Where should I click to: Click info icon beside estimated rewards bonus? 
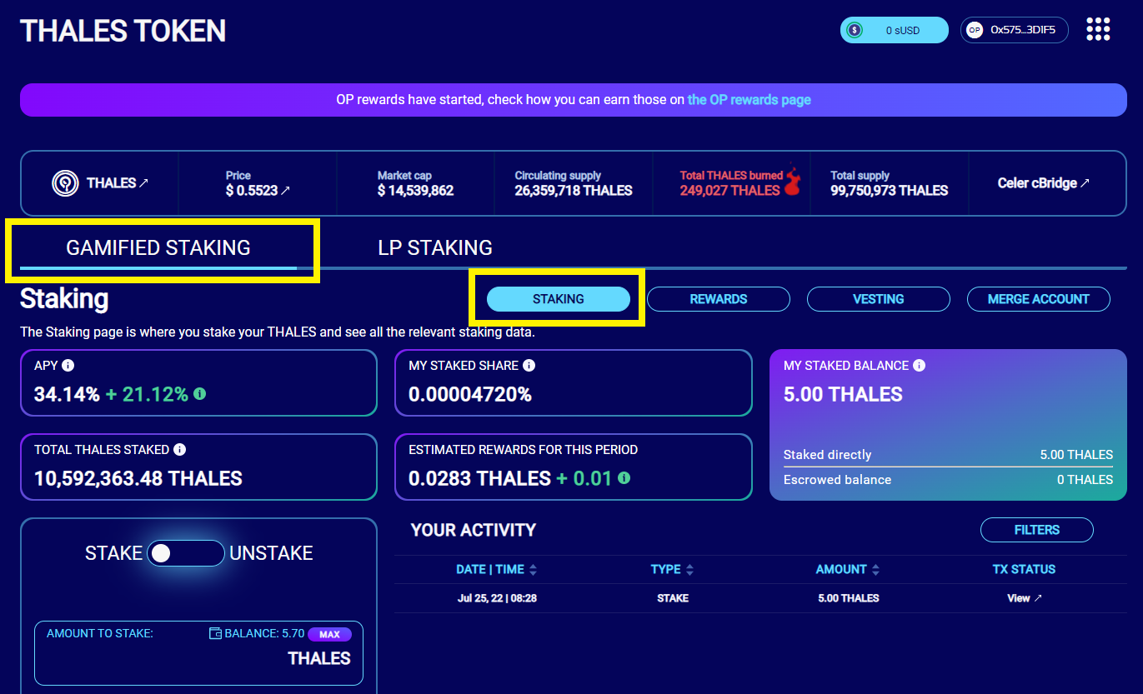click(624, 478)
